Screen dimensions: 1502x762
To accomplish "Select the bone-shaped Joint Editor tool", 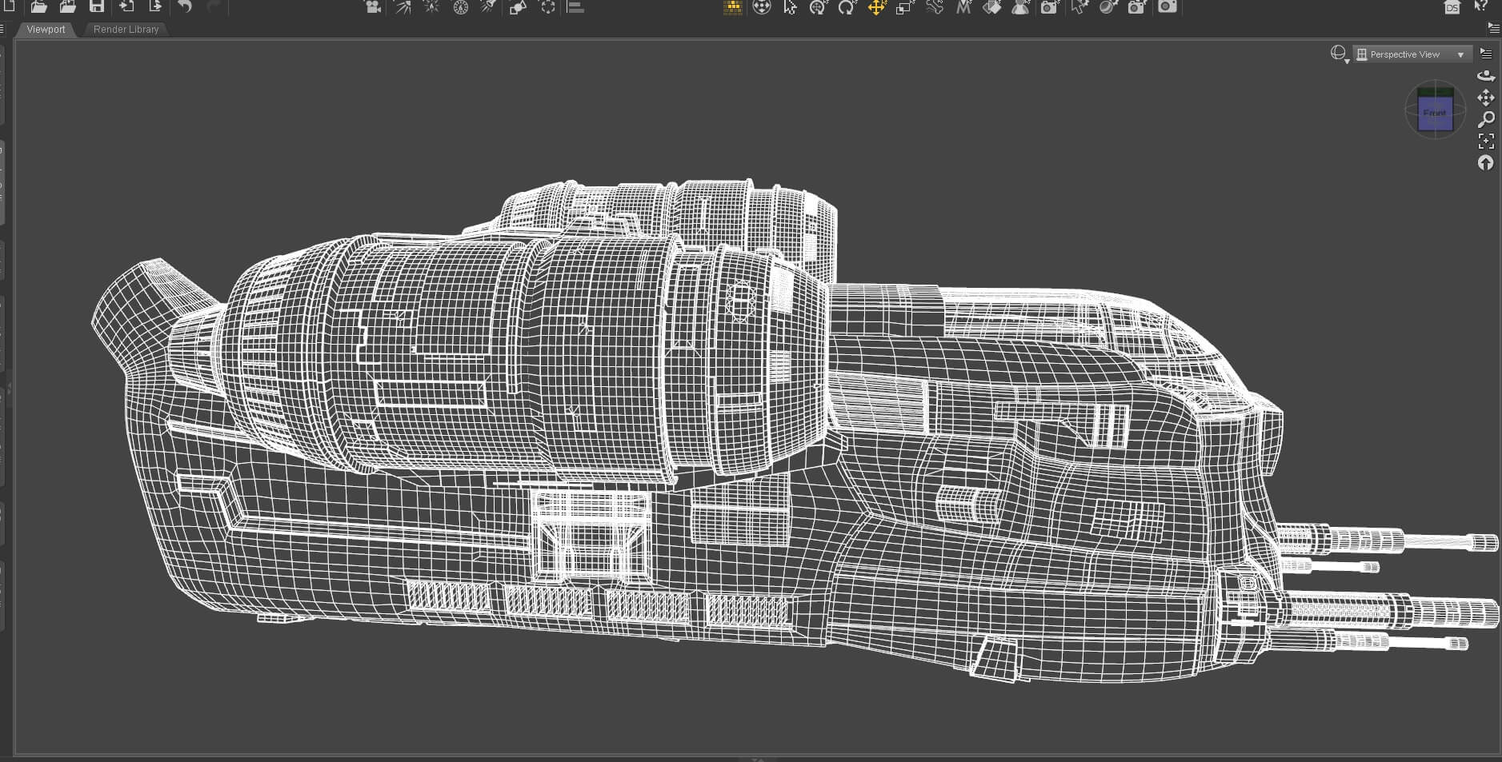I will (934, 7).
